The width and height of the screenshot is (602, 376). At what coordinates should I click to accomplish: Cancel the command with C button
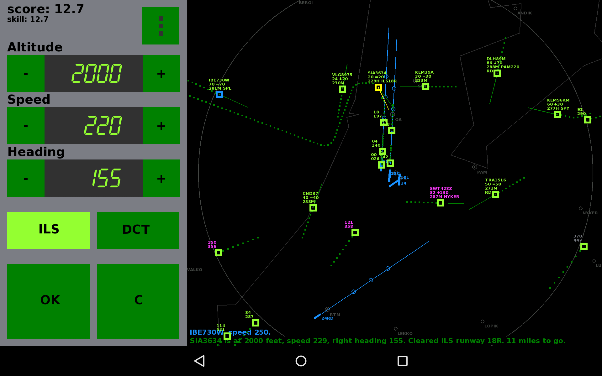pos(138,301)
